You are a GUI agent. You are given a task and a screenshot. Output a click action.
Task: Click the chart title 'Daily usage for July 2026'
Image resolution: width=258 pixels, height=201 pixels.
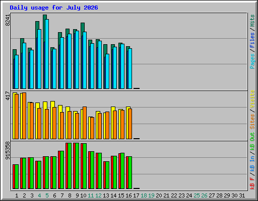tap(54, 8)
